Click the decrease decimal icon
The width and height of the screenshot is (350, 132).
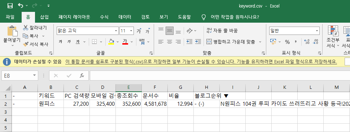pos(316,42)
